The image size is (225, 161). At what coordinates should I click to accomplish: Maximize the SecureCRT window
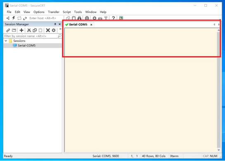pos(206,5)
